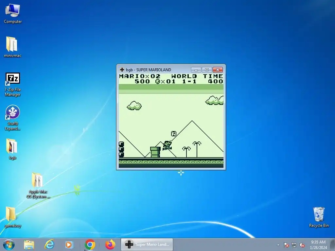Select the Recycle Bin icon
The image size is (335, 251).
click(319, 217)
